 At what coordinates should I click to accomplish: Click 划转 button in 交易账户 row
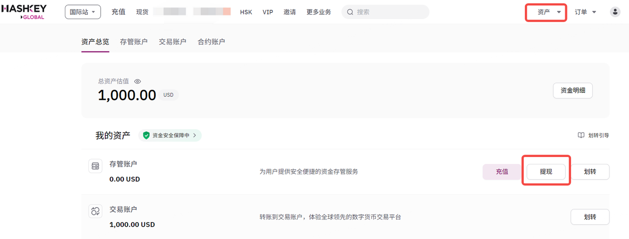[590, 217]
